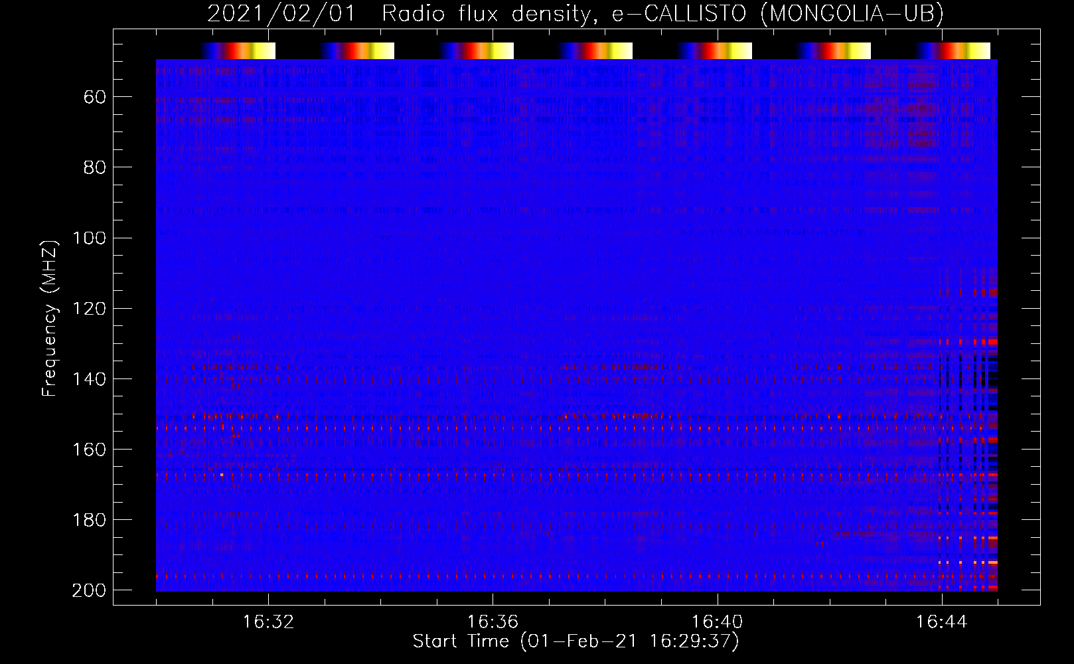Click the 16:36 time tick label
The height and width of the screenshot is (664, 1074).
493,622
